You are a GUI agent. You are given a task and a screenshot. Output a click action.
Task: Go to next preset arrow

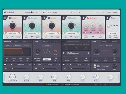(51, 12)
